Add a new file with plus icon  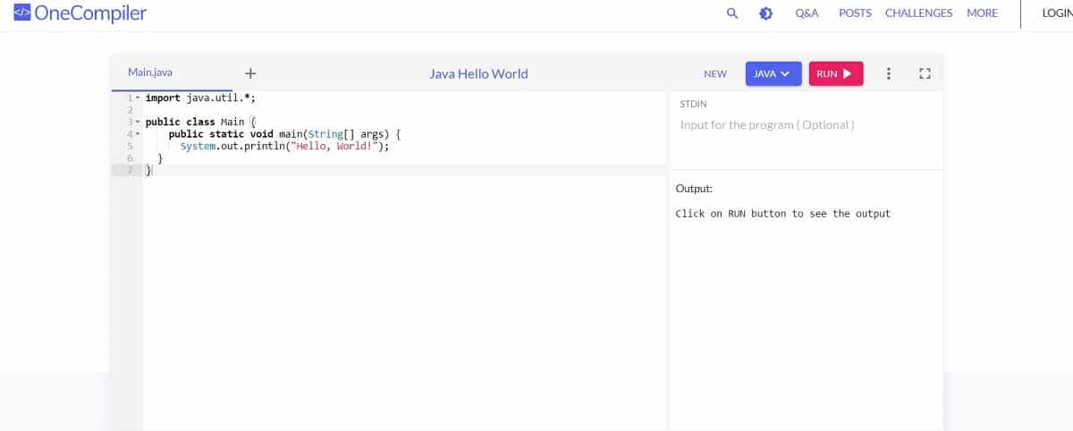250,73
